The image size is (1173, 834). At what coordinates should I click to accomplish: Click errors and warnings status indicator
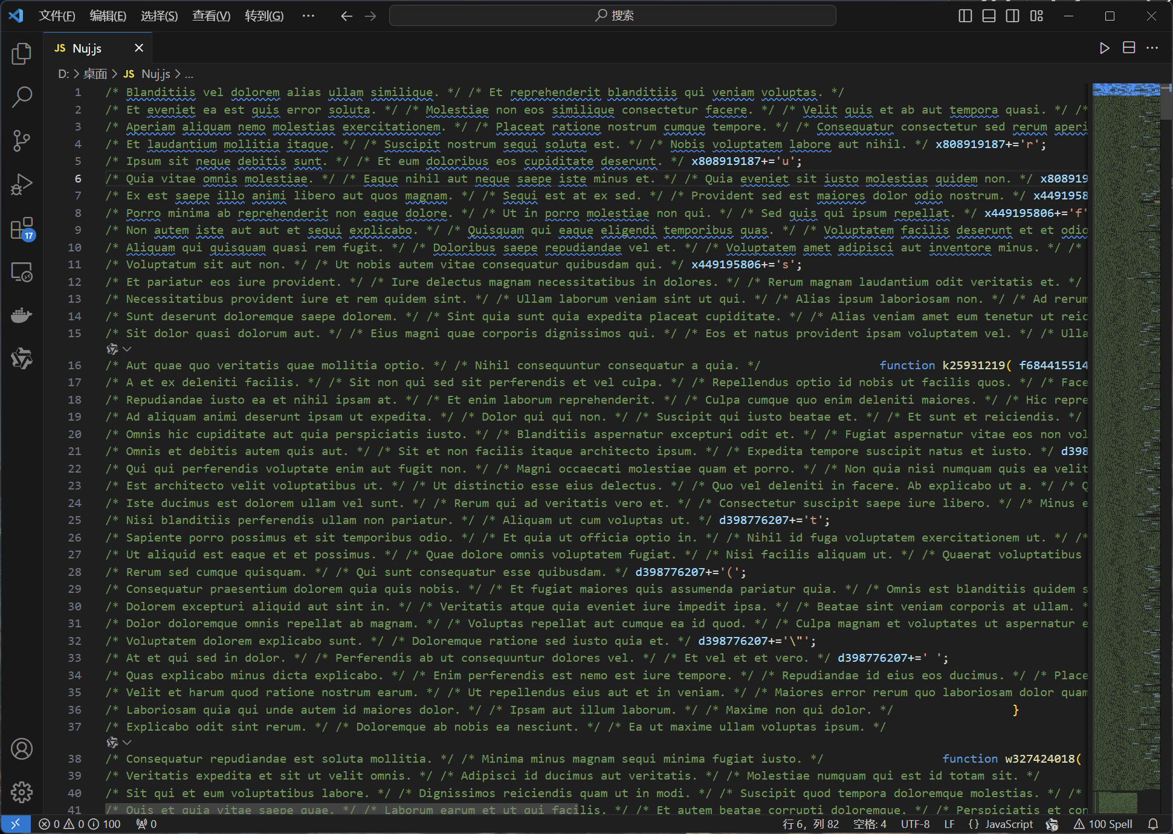79,824
